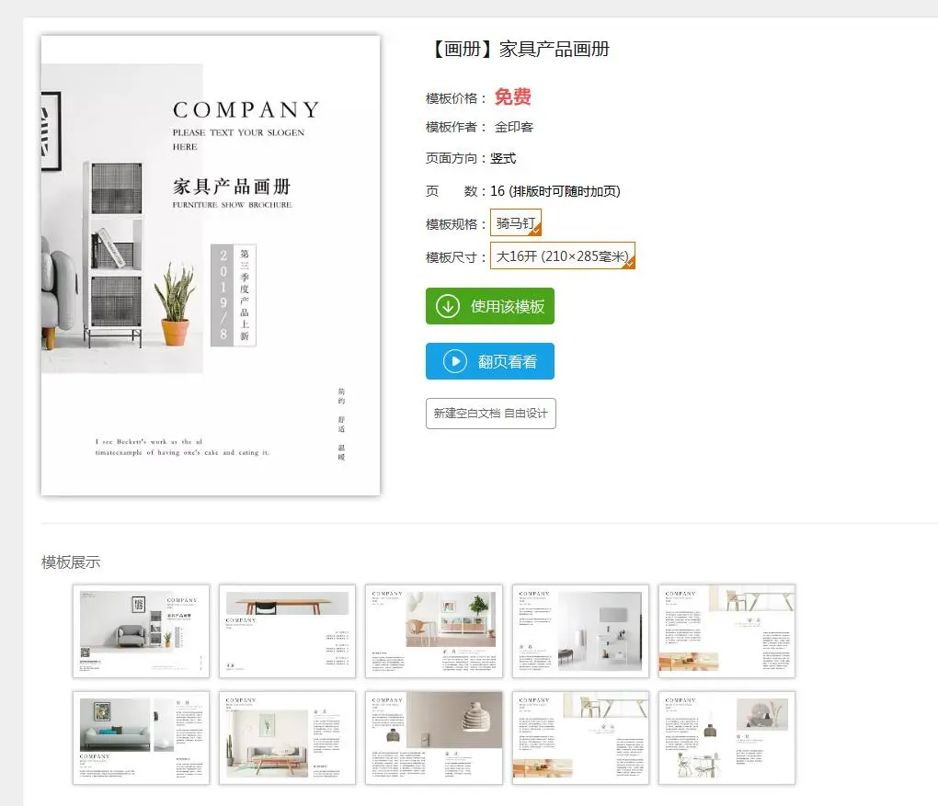Click 新建空白文档 自由设计 button
The image size is (938, 806).
pos(490,414)
